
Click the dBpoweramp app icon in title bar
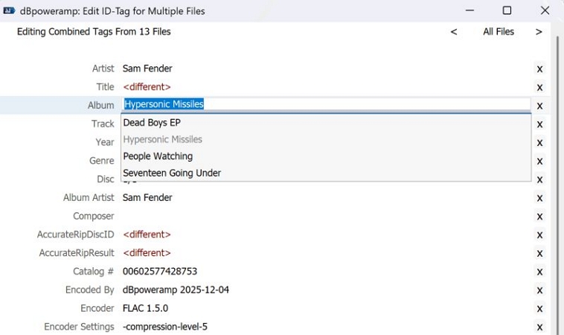click(x=9, y=11)
